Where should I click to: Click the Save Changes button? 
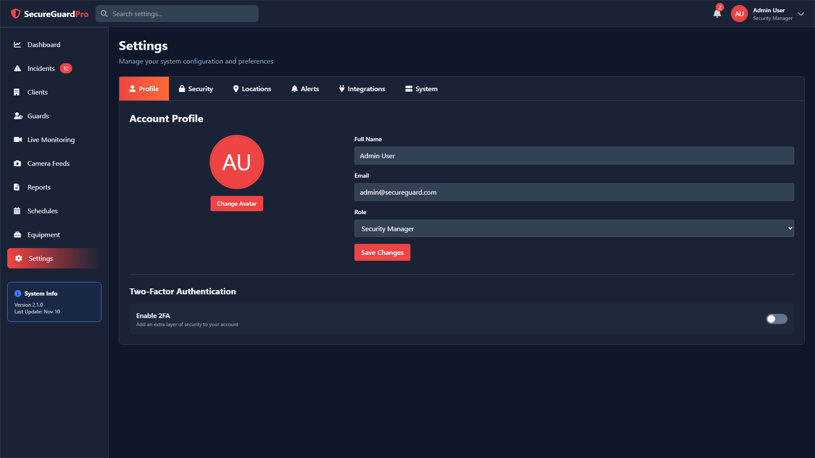382,252
